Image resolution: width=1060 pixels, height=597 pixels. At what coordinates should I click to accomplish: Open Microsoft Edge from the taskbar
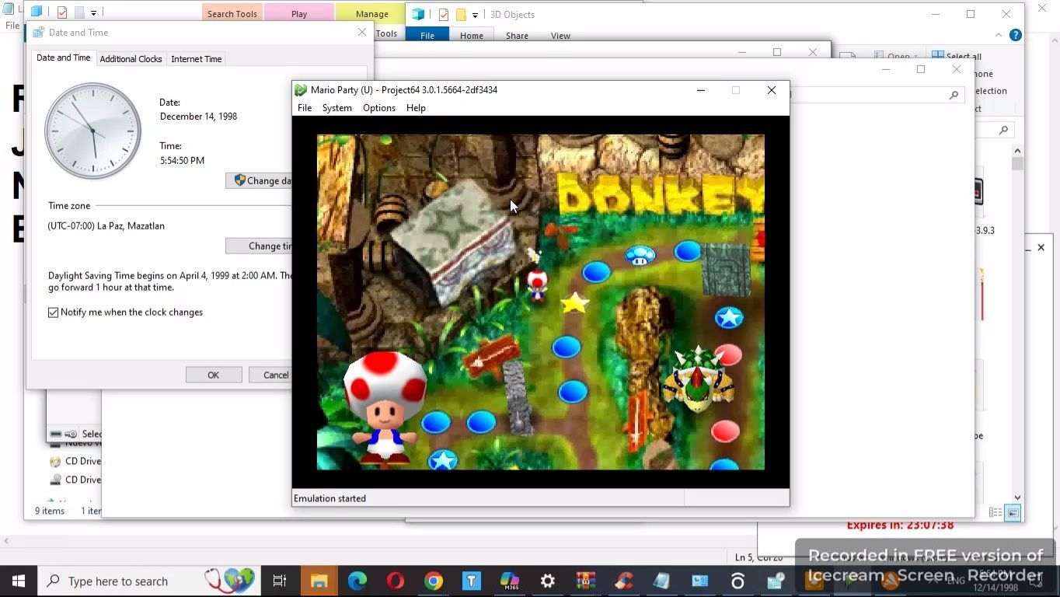pos(357,581)
